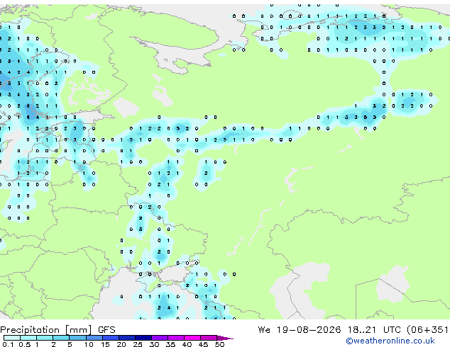This screenshot has width=450, height=347.
Task: Click the 0.1–0.5 mm legend color swatch
Action: pos(12,338)
